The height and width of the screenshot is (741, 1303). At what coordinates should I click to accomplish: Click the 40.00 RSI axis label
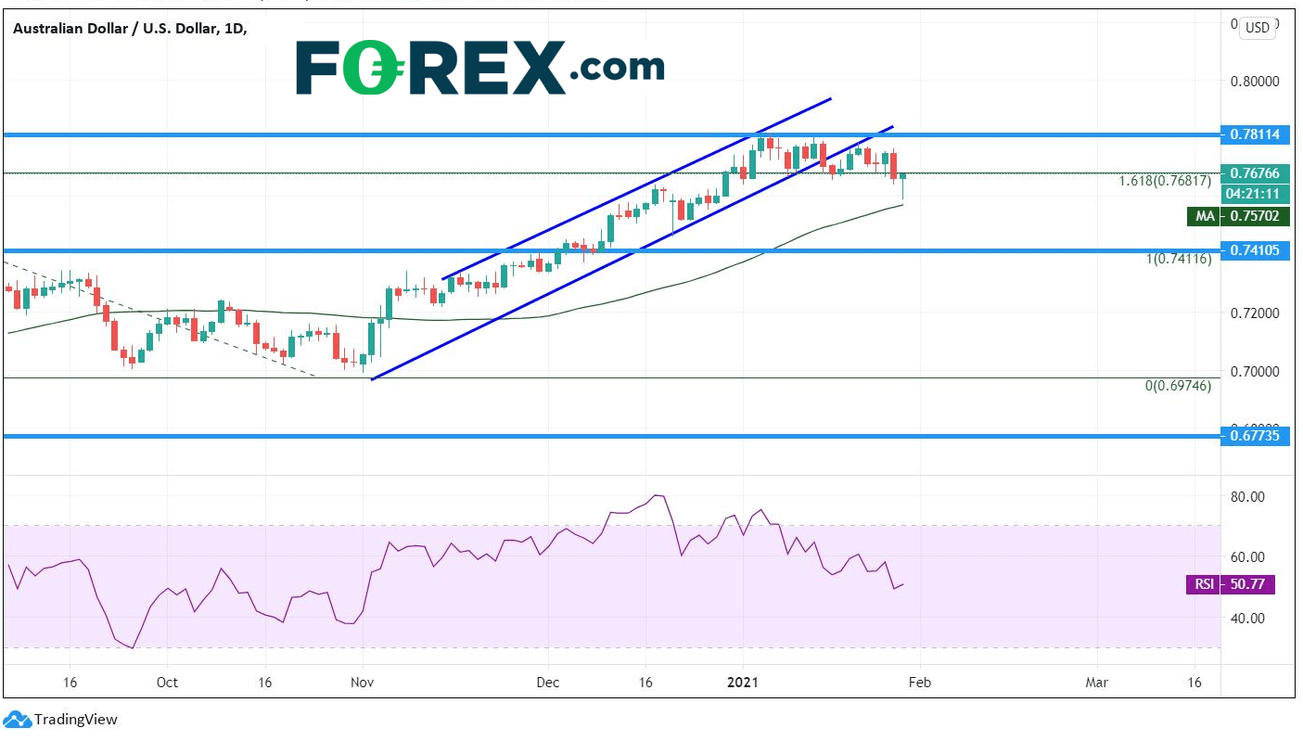point(1247,618)
